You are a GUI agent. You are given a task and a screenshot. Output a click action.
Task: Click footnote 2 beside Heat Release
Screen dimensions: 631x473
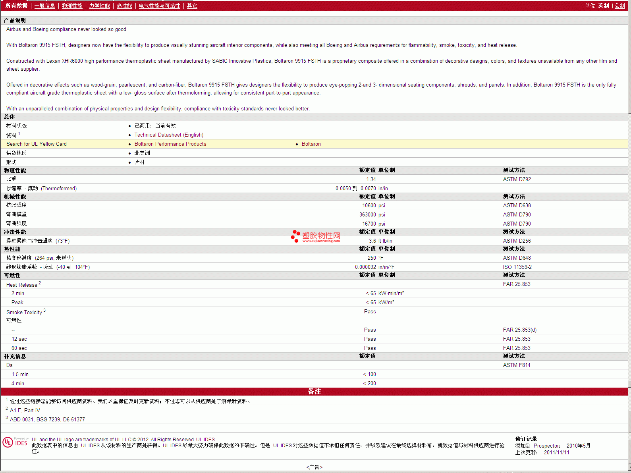(40, 283)
